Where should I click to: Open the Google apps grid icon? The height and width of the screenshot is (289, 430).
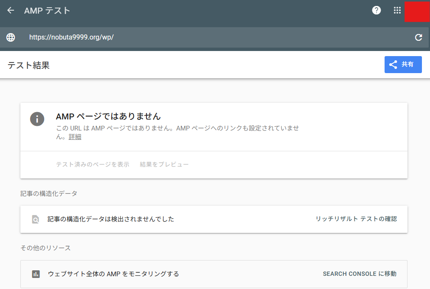click(x=397, y=11)
